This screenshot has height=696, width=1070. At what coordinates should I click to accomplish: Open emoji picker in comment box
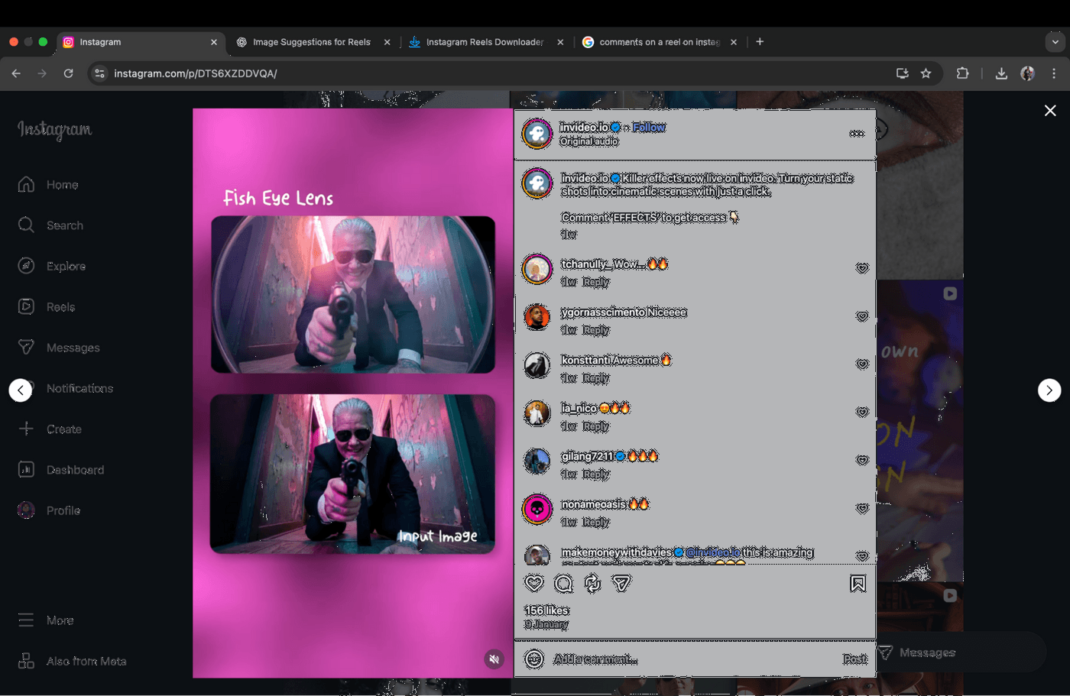[x=534, y=659]
